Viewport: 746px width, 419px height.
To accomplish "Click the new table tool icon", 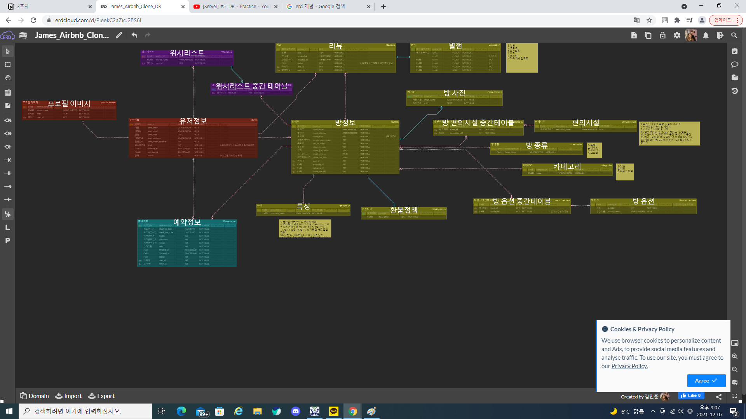I will pyautogui.click(x=7, y=92).
